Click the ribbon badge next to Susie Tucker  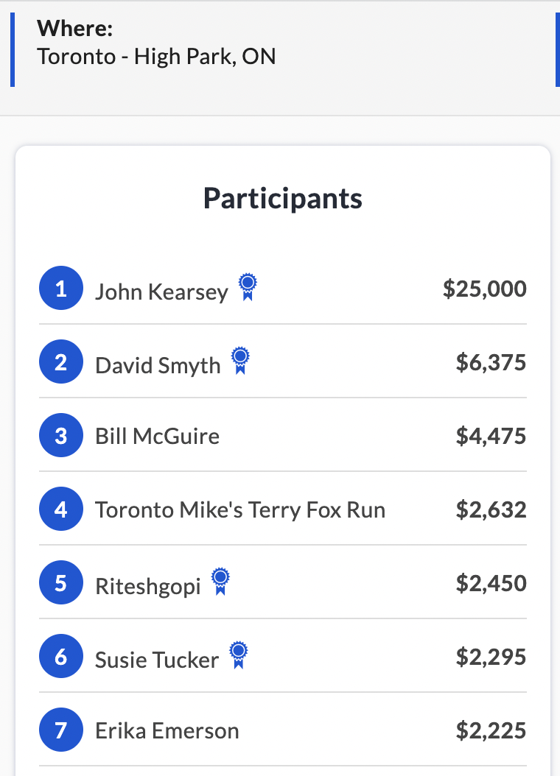(238, 655)
